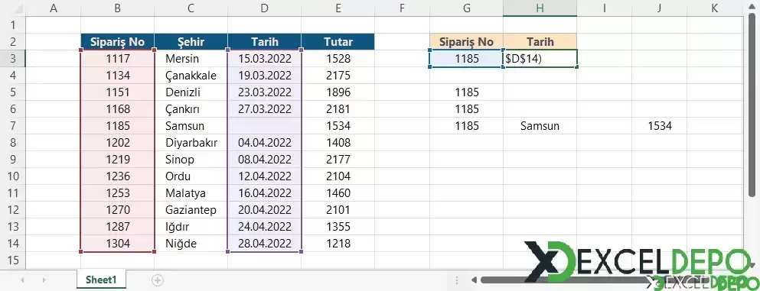Click the cell with city Çanakkale
Screen dimensions: 760x291
(191, 76)
